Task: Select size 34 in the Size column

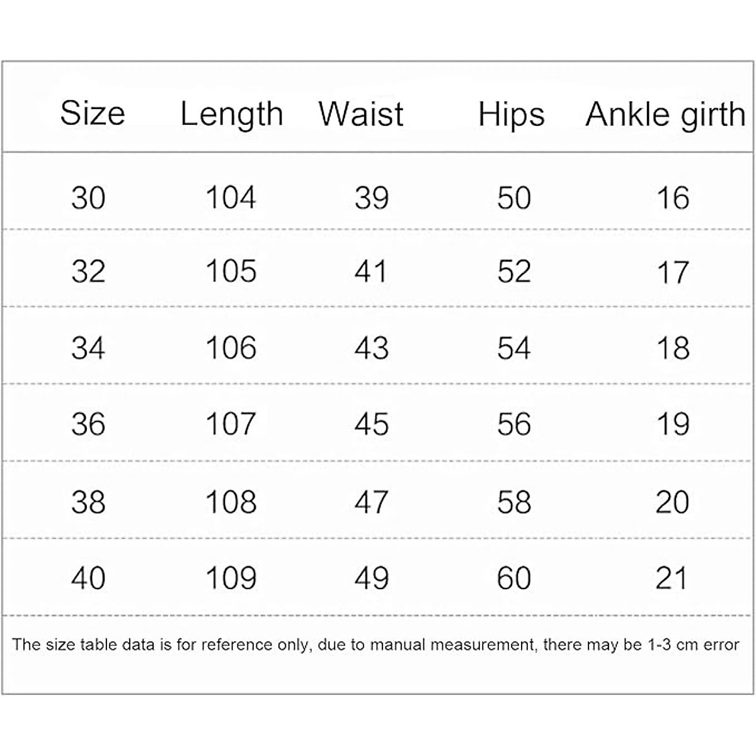Action: pyautogui.click(x=88, y=348)
